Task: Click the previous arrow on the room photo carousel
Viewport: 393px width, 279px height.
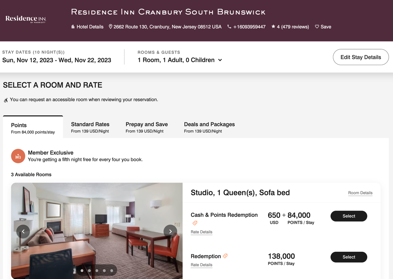Action: (x=23, y=231)
